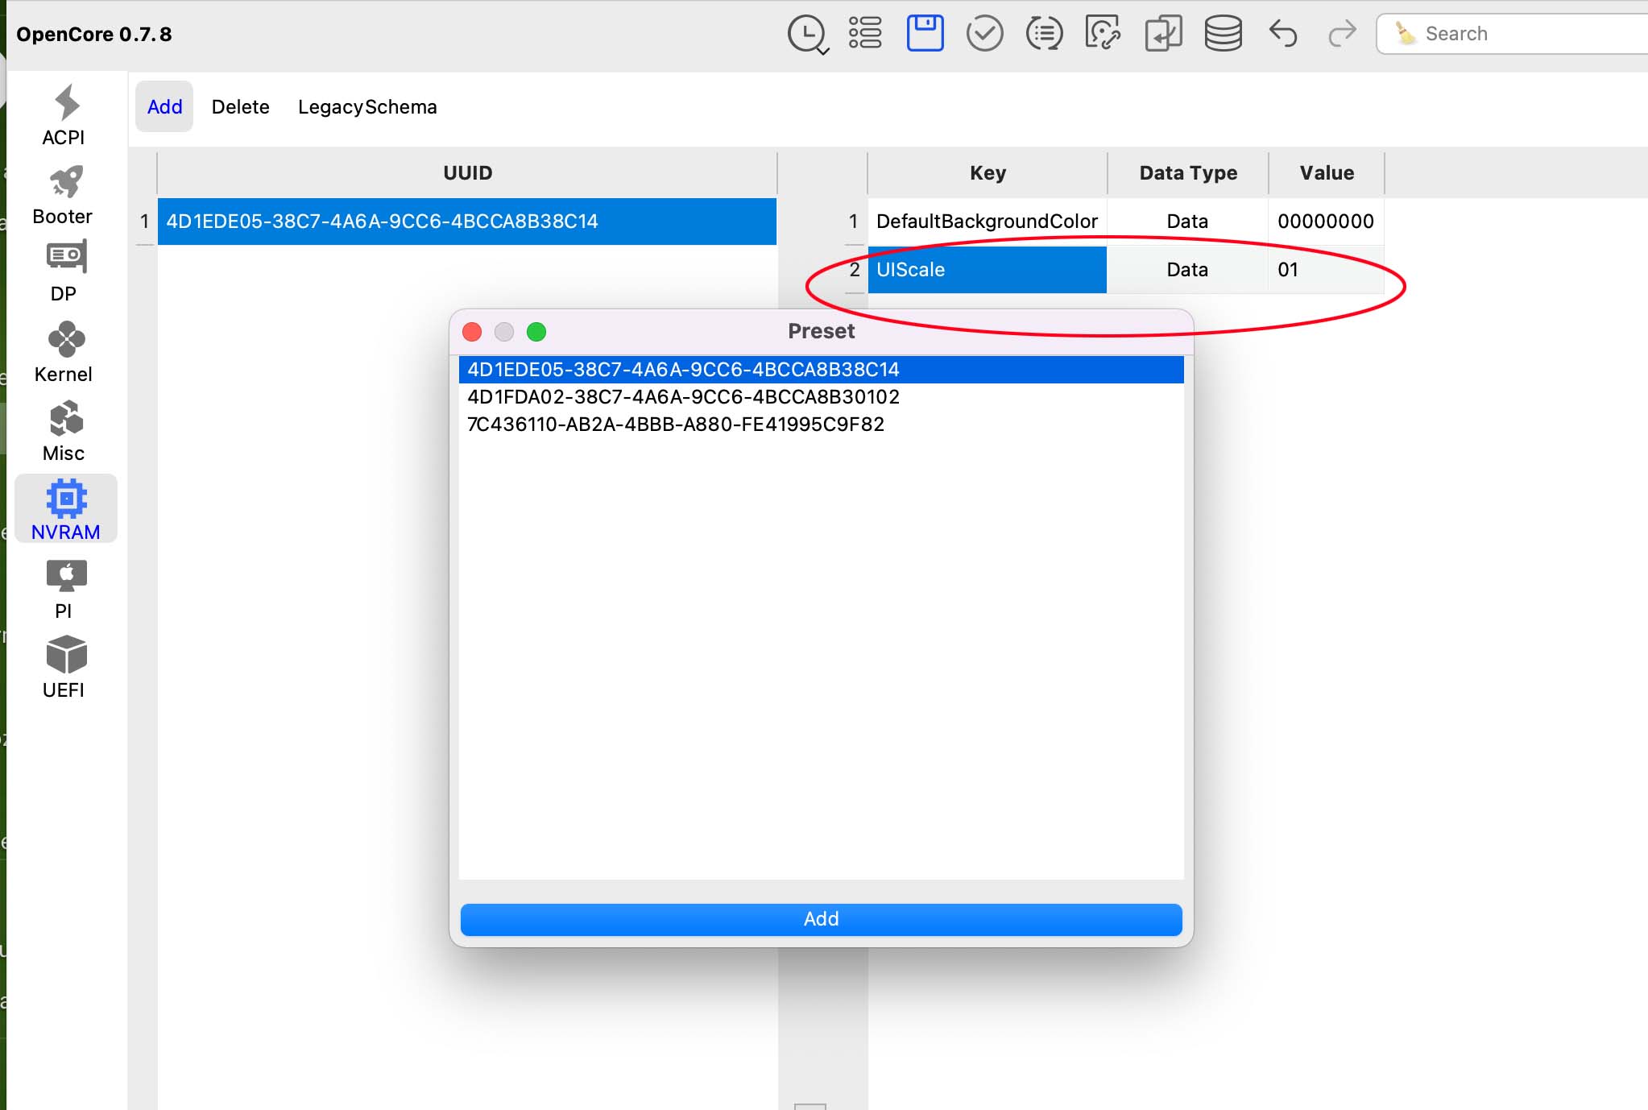Open the NVRAM section icon
1648x1110 pixels.
point(66,507)
